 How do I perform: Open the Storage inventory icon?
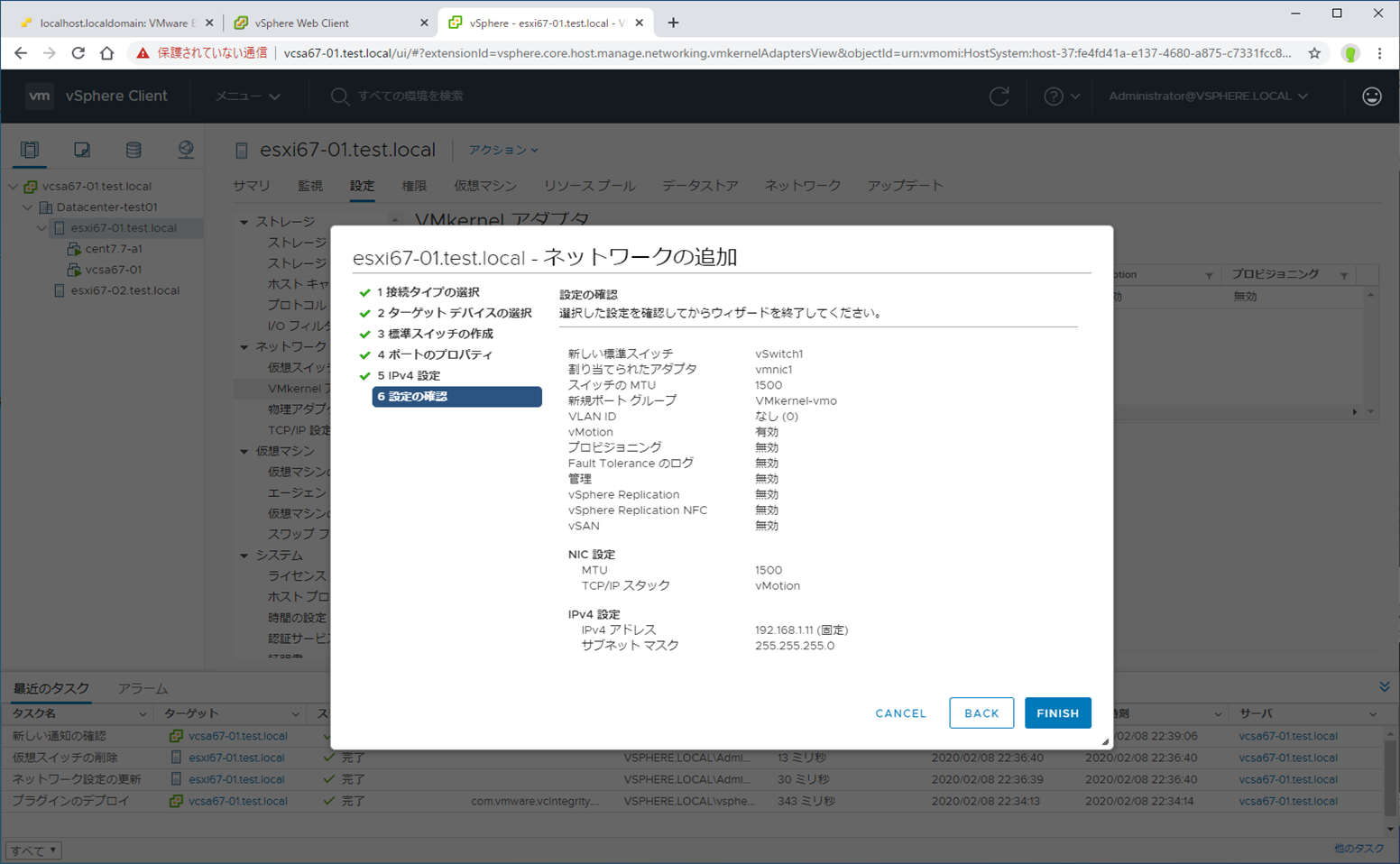134,150
